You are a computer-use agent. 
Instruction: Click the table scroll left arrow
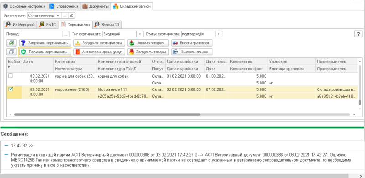[x=10, y=115]
